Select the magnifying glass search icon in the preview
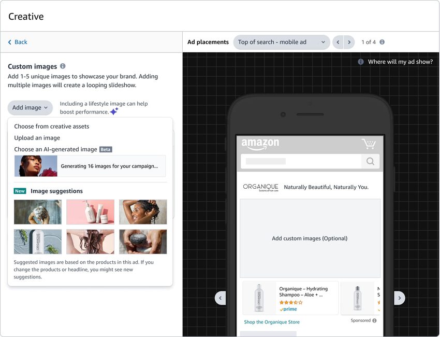This screenshot has width=440, height=337. 371,161
